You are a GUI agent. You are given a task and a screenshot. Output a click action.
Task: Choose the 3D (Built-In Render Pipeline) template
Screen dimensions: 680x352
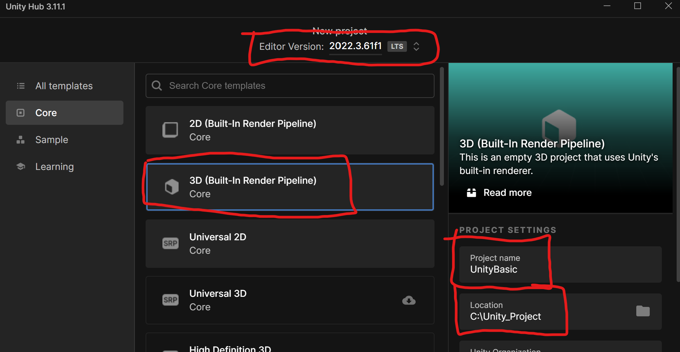click(x=290, y=187)
